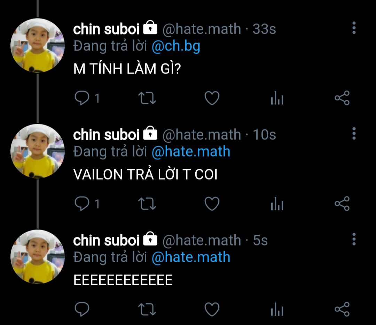
Task: Reply to the "M TÍNH LÀM GÌ?" tweet
Action: tap(82, 98)
